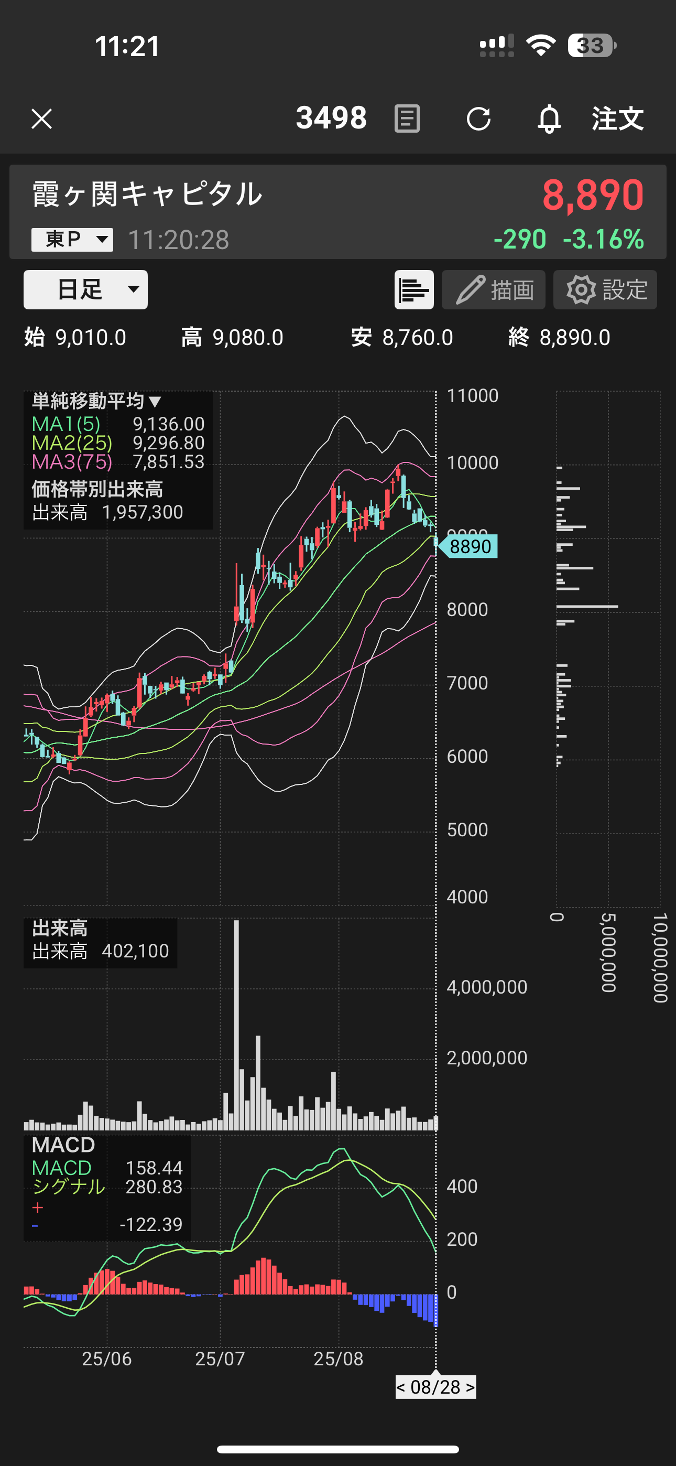Open the 設定 chart settings
Screen dimensions: 676x1466
point(605,289)
